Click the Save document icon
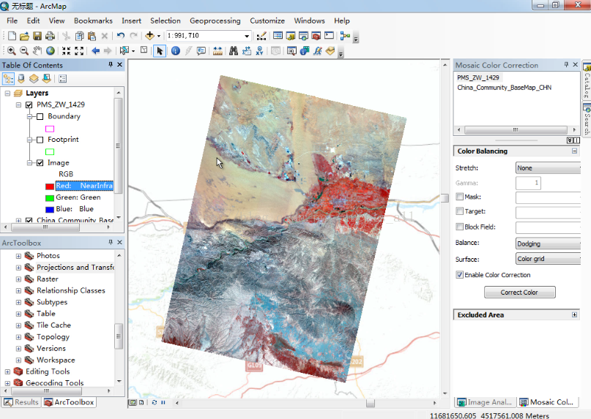This screenshot has height=419, width=591. click(37, 35)
